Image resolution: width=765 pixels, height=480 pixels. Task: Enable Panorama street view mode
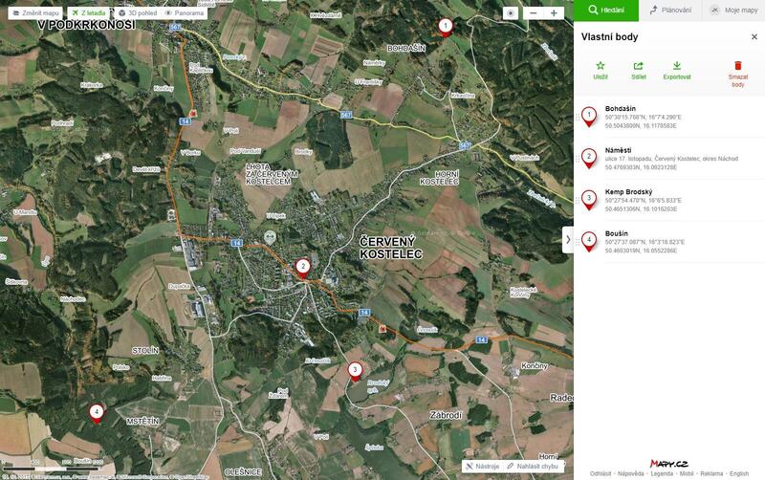(184, 13)
